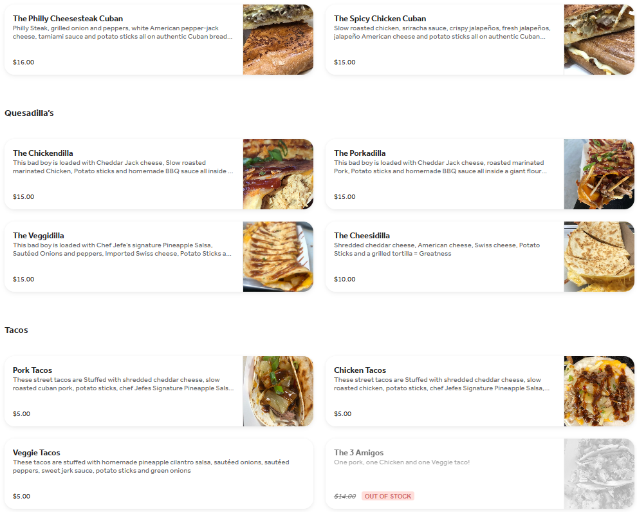
Task: Click the Quesadilla's section heading
Action: coord(29,113)
